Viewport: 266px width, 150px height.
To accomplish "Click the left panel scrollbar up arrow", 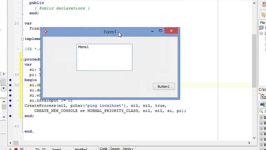I will tap(4, 102).
